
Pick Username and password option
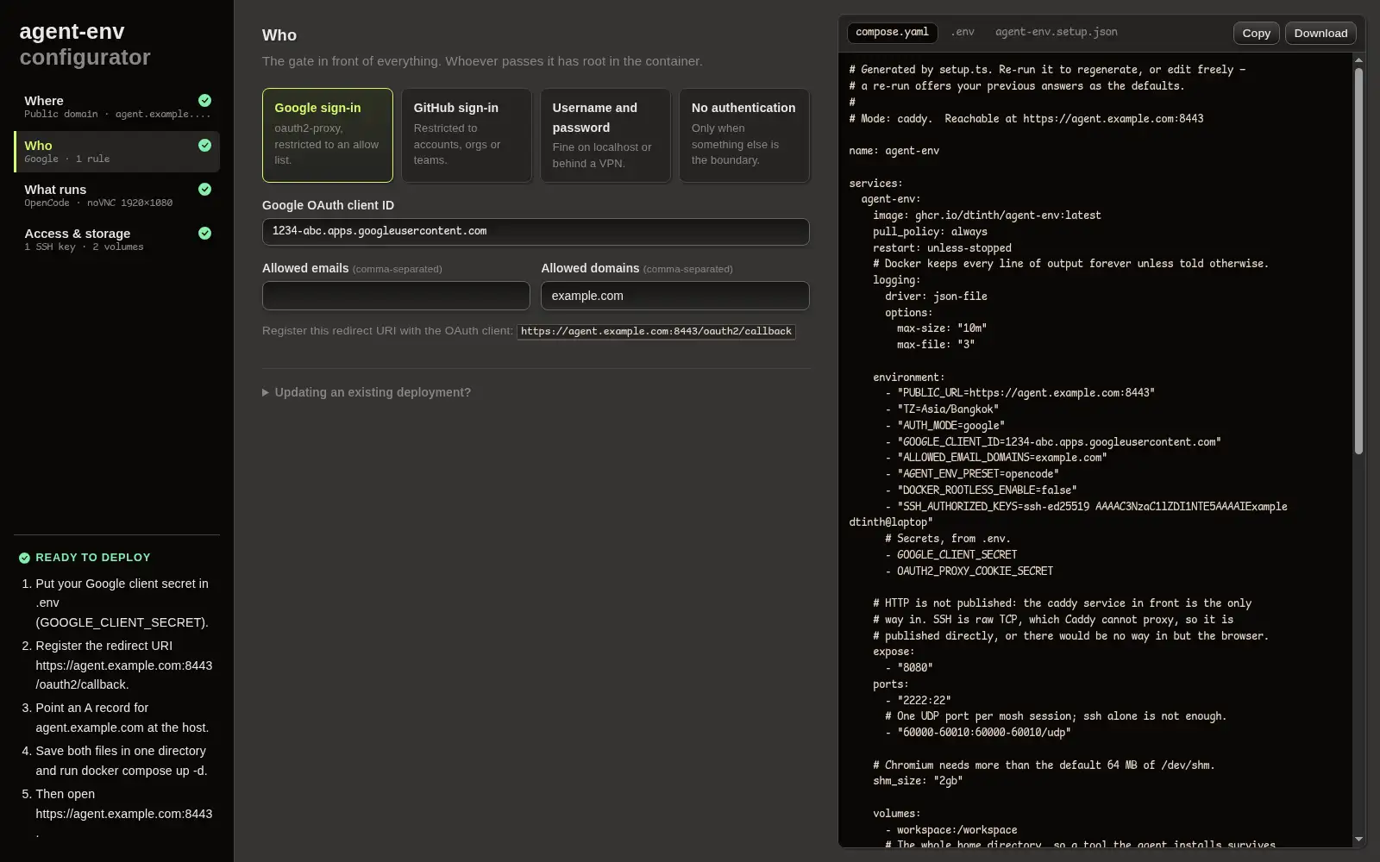[605, 135]
